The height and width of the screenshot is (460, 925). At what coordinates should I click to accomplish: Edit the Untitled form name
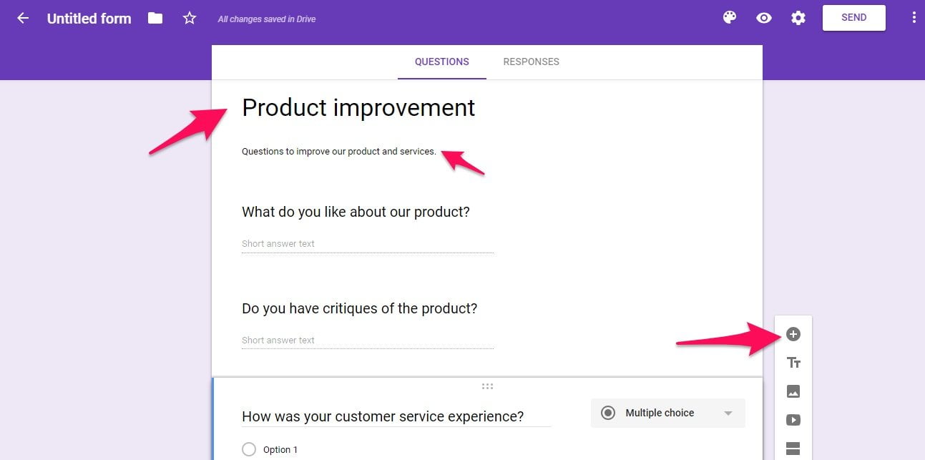[89, 19]
